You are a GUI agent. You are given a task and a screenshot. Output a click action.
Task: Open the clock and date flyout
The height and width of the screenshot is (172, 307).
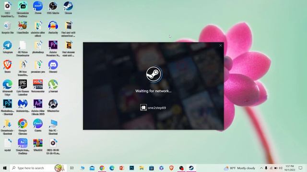290,168
